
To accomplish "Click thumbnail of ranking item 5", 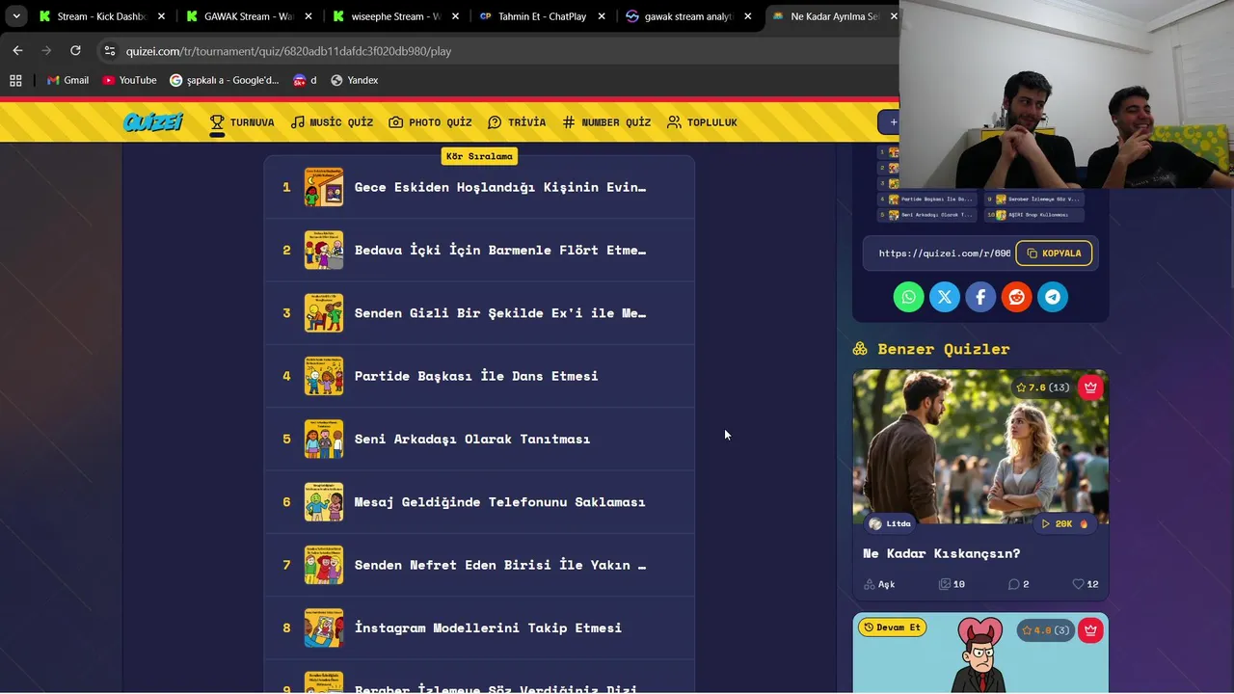I will click(x=324, y=439).
